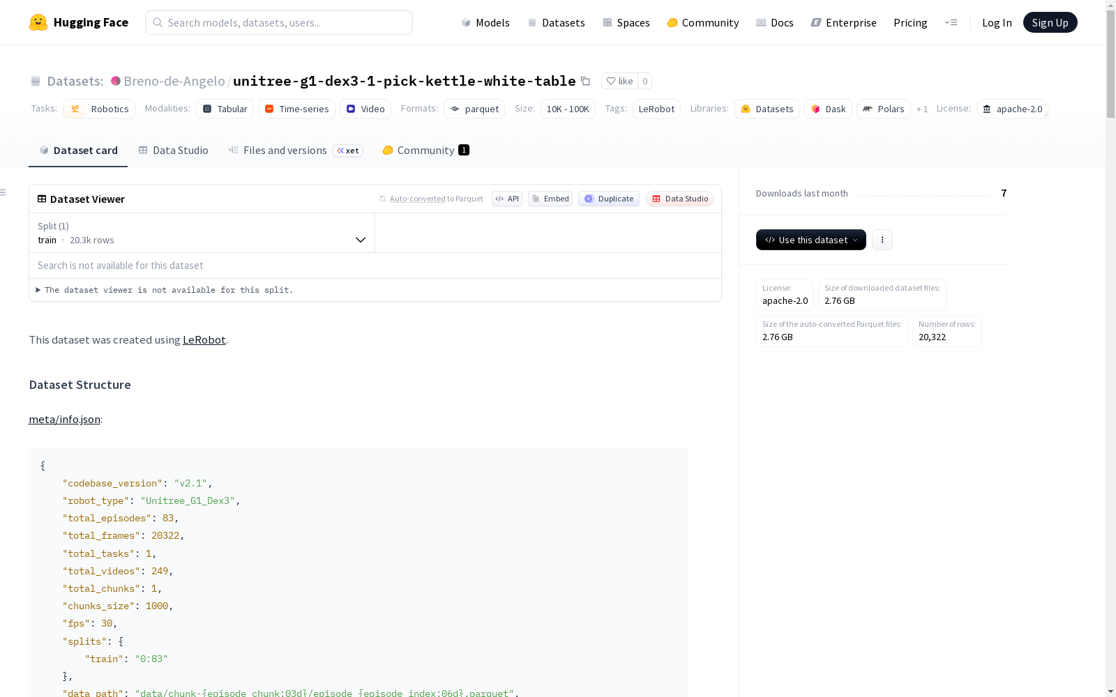Switch to the Data Studio tab
1116x697 pixels.
pos(173,151)
